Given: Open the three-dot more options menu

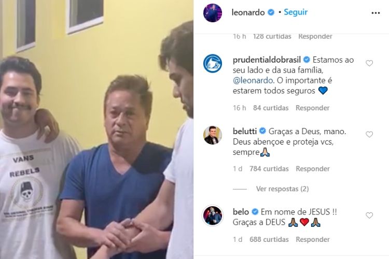Looking at the screenshot, I should [376, 13].
